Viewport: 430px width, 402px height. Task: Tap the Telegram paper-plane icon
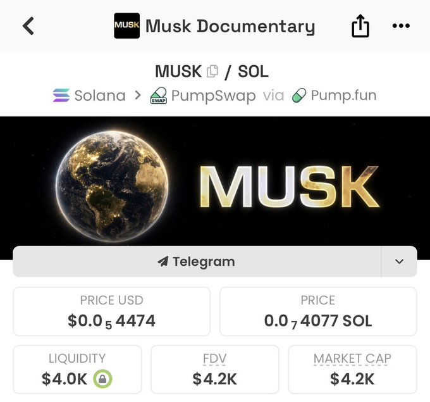[163, 261]
